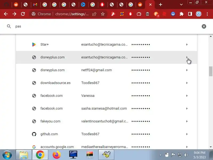Viewport: 213px width, 160px height.
Task: Open the tab search chevron
Action: [181, 5]
